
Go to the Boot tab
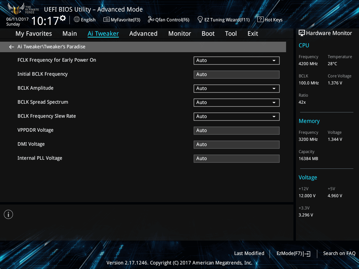pos(208,34)
